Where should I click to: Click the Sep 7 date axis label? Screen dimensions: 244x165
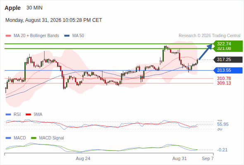208,158
